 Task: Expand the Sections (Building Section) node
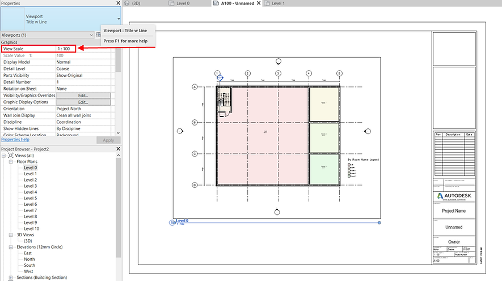[x=11, y=278]
